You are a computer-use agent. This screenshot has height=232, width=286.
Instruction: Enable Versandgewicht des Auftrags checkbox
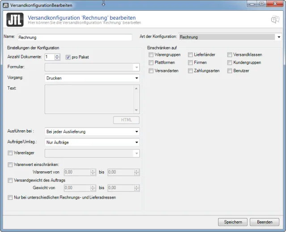10,180
